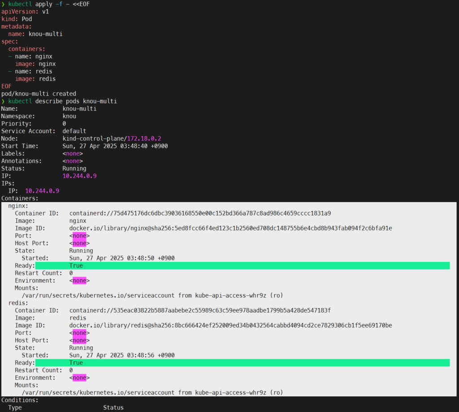Screen dimensions: 459x412
Task: Click the Labels '<none>' value
Action: (73, 153)
